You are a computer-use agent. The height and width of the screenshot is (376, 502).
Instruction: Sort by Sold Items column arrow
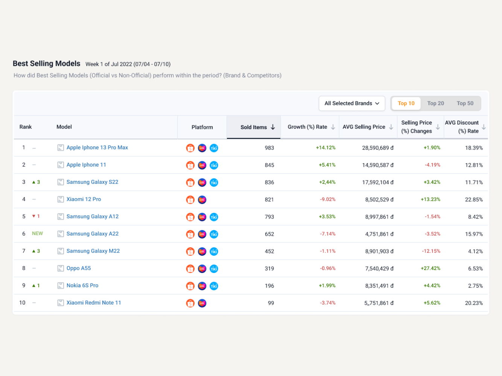[x=273, y=127]
